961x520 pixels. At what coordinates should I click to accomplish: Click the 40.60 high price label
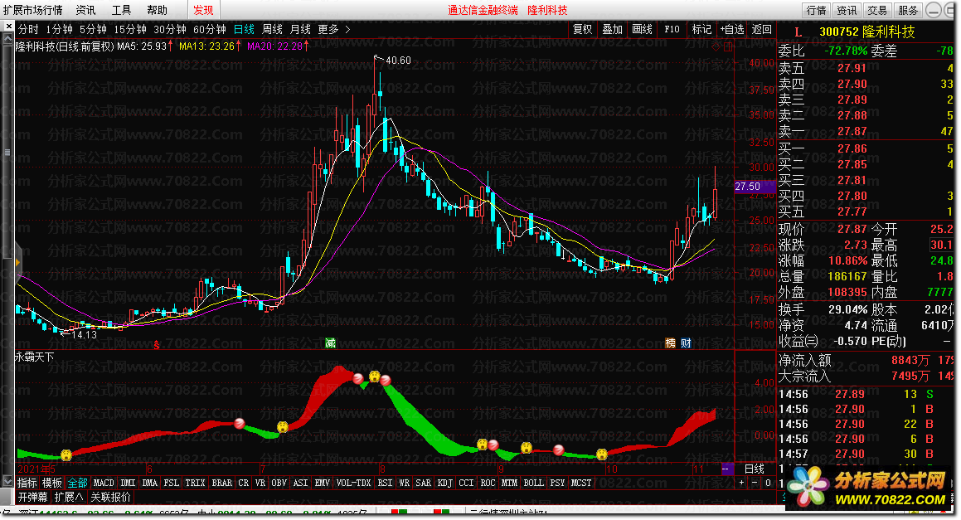coord(398,60)
